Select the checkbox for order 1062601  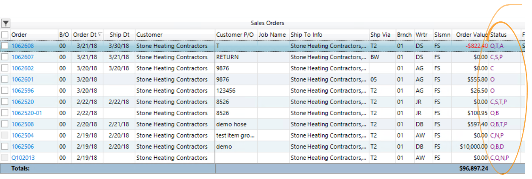5,79
